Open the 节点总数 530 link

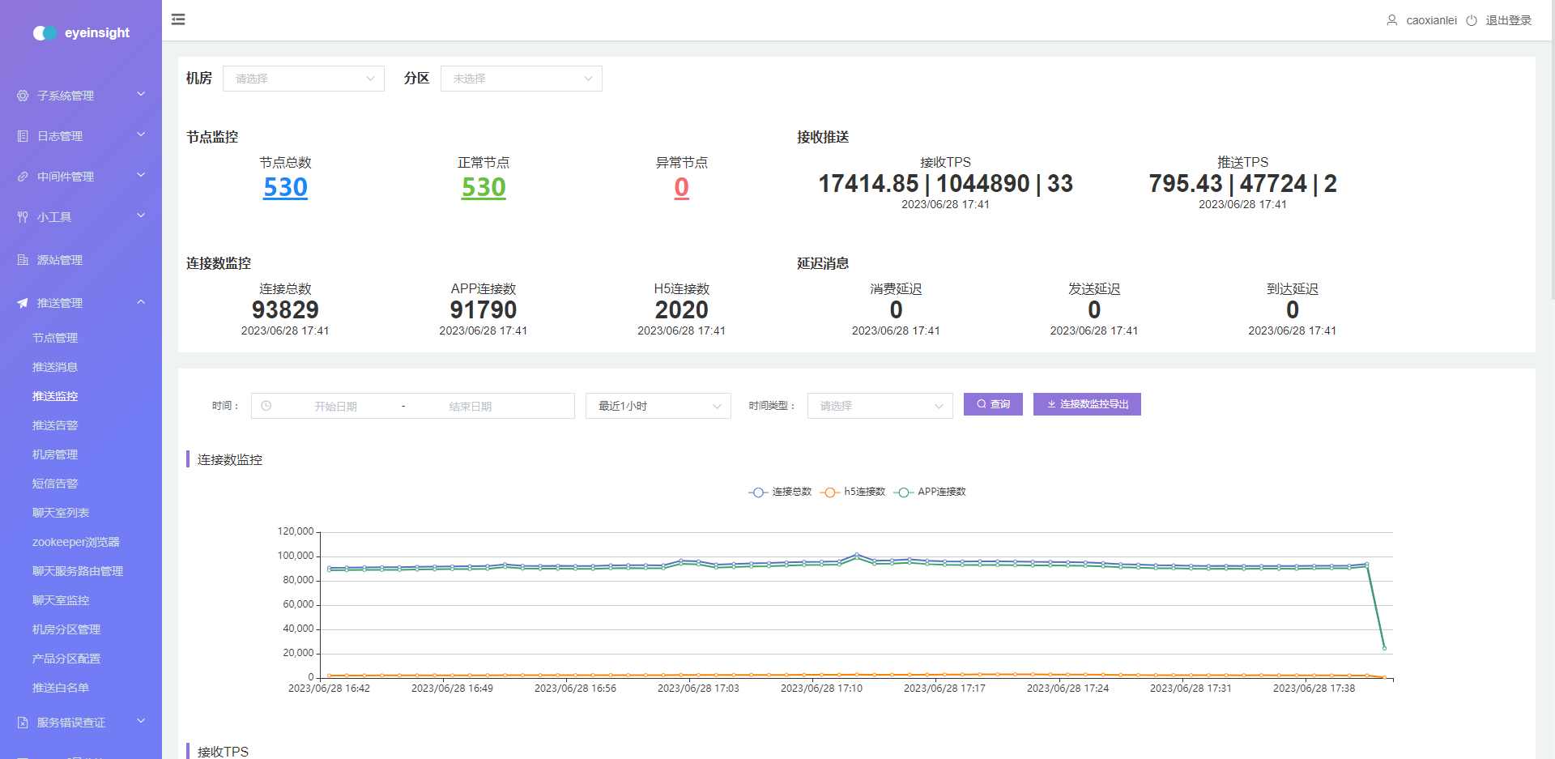click(x=285, y=187)
